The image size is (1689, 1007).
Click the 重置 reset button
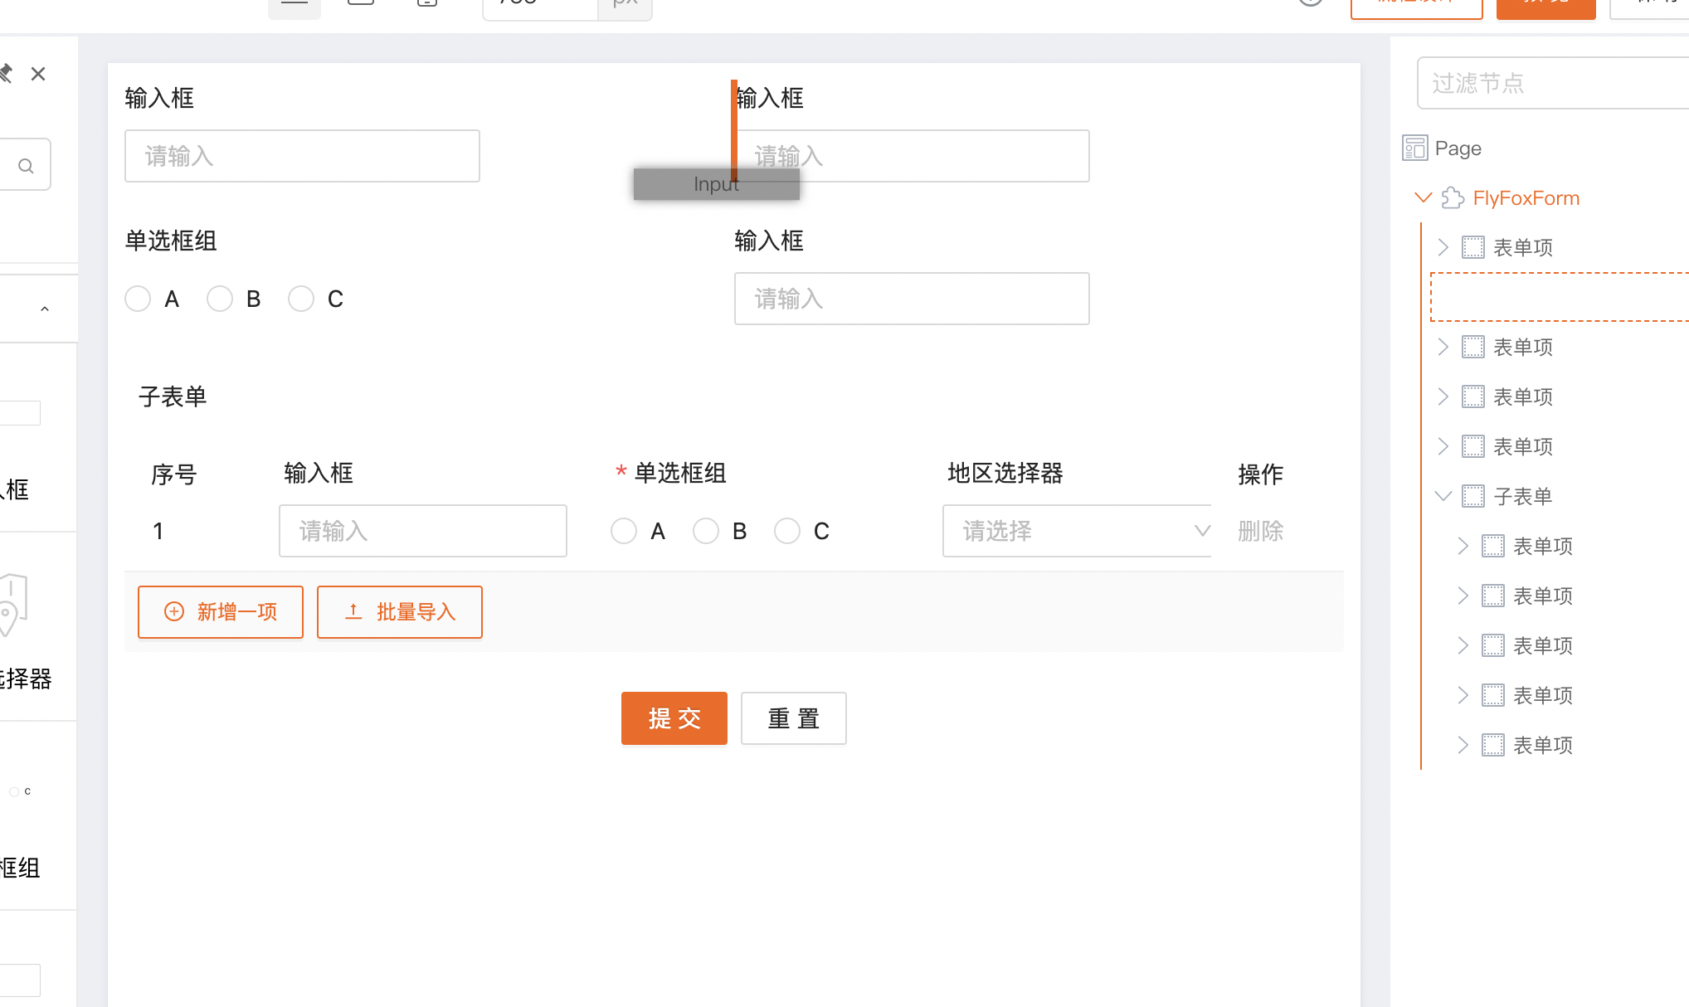coord(793,718)
